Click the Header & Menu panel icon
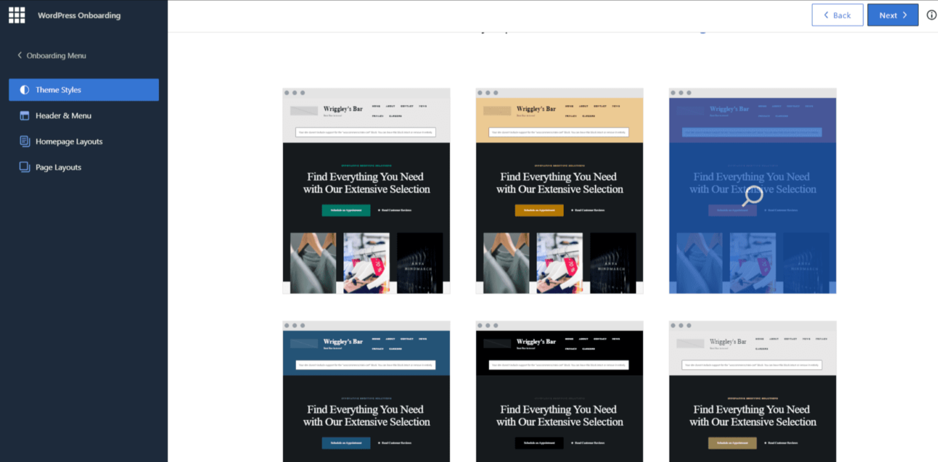This screenshot has width=938, height=462. click(24, 115)
